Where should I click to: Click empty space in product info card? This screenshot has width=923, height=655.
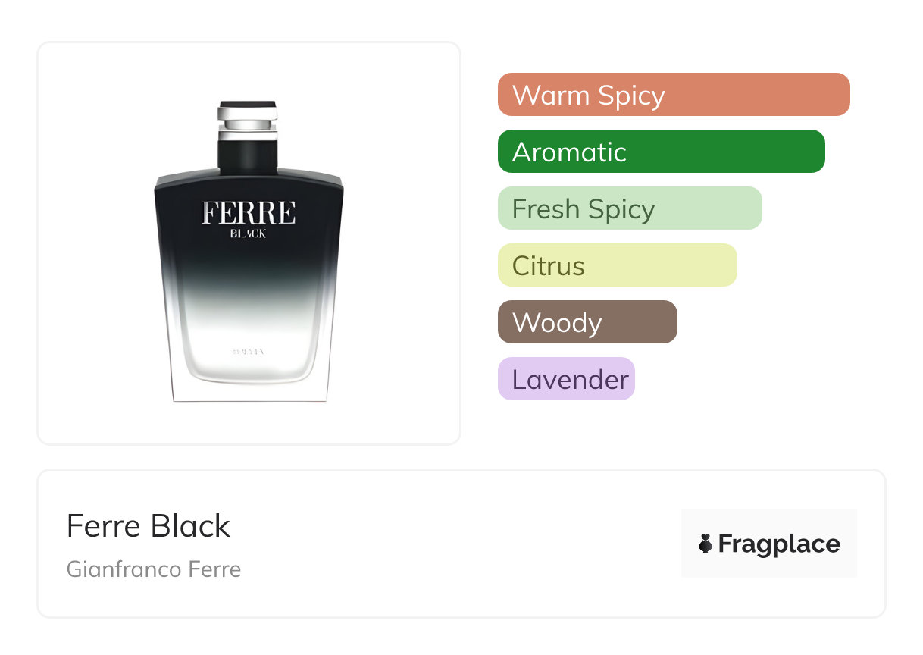coord(455,544)
